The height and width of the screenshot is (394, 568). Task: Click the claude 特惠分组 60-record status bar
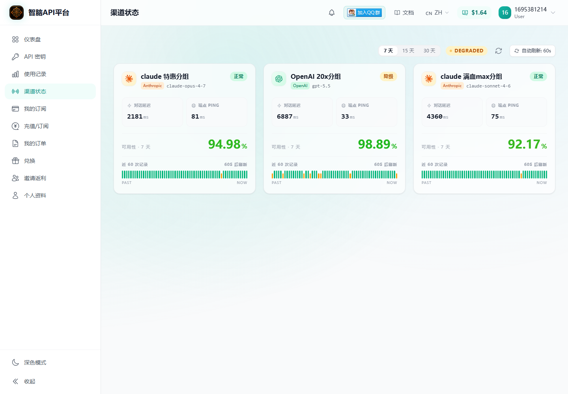coord(185,175)
